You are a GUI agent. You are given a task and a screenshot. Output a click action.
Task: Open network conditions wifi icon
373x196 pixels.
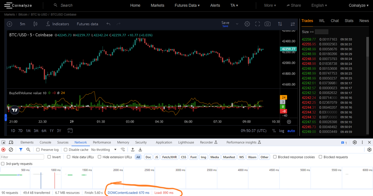tap(123, 150)
